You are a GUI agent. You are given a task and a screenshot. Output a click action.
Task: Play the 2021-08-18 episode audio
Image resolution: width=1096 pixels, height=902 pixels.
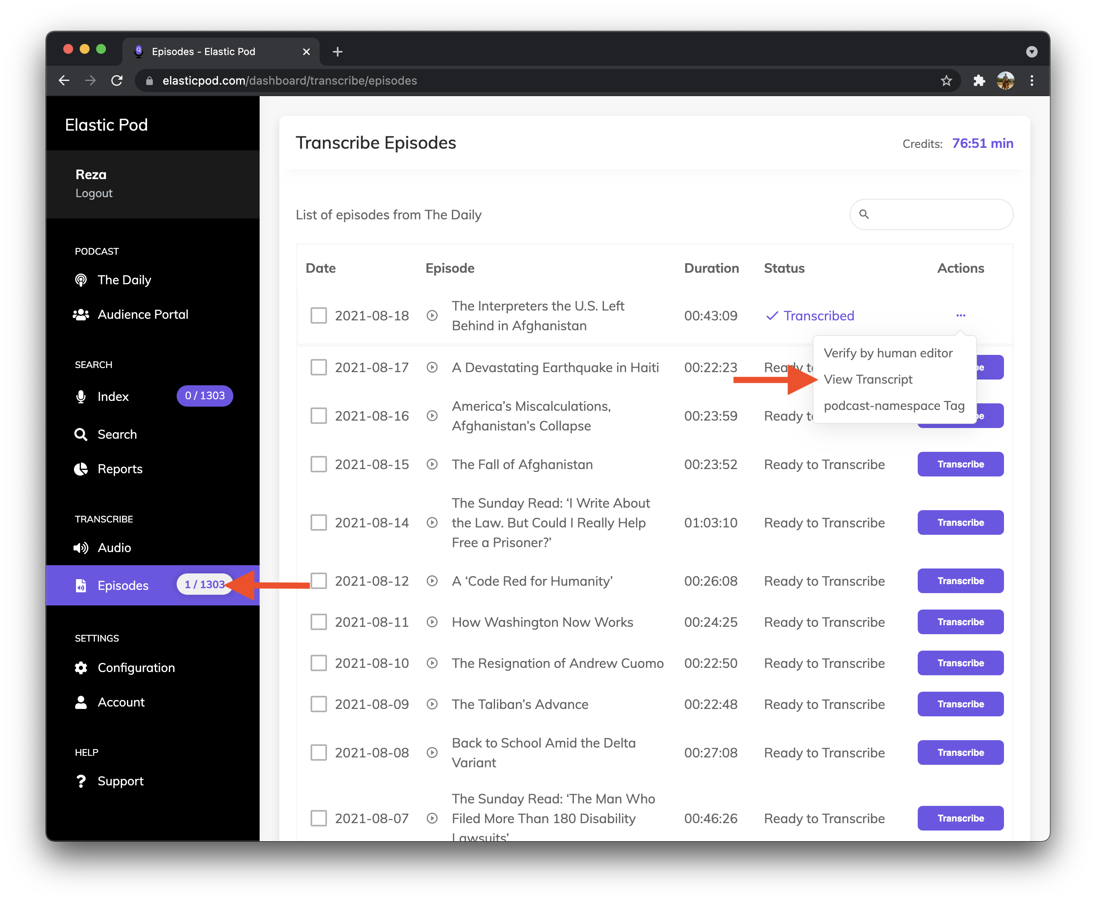point(432,315)
